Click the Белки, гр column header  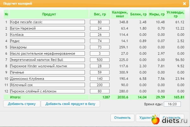[x=138, y=14]
